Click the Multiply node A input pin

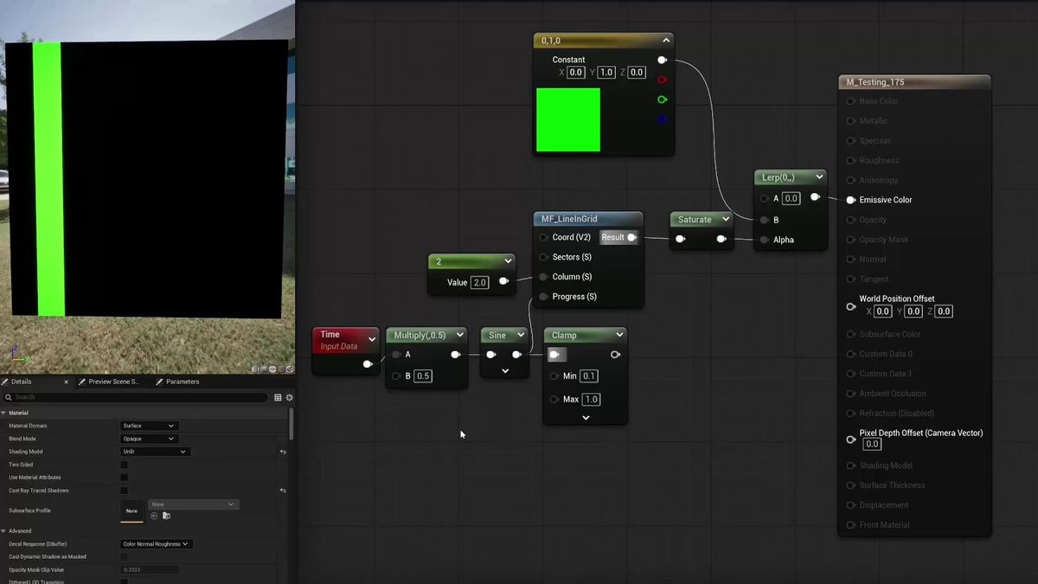pos(396,355)
